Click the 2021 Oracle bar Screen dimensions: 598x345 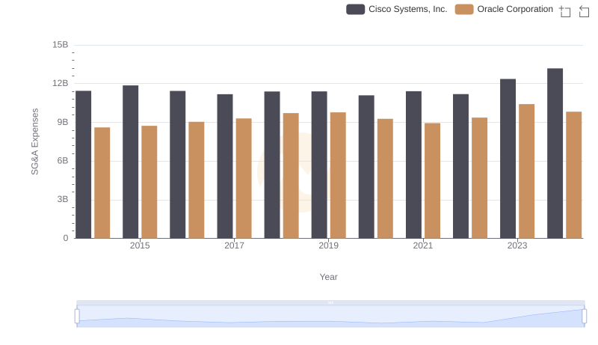click(x=433, y=180)
